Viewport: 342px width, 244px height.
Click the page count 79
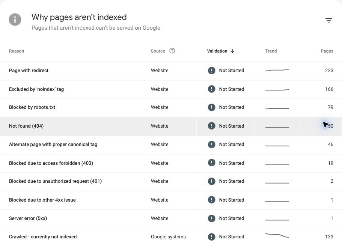pos(330,107)
